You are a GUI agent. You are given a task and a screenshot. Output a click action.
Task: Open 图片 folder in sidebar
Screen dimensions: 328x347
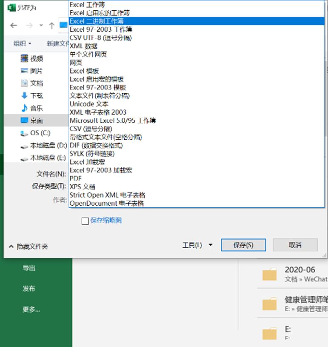coord(31,71)
